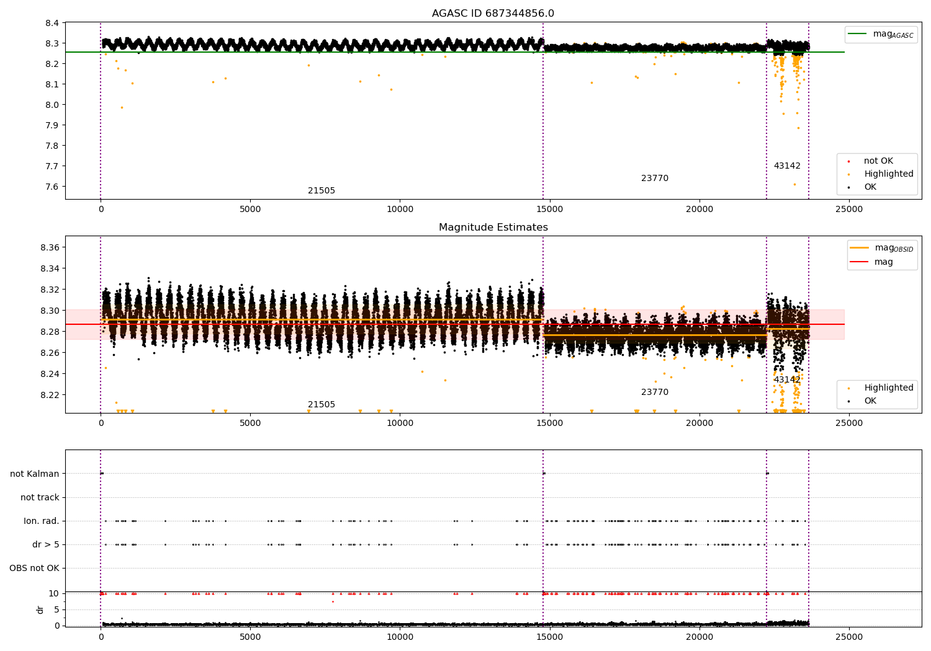
Task: Click the "5000" x-tick under the top plot
Action: 251,210
